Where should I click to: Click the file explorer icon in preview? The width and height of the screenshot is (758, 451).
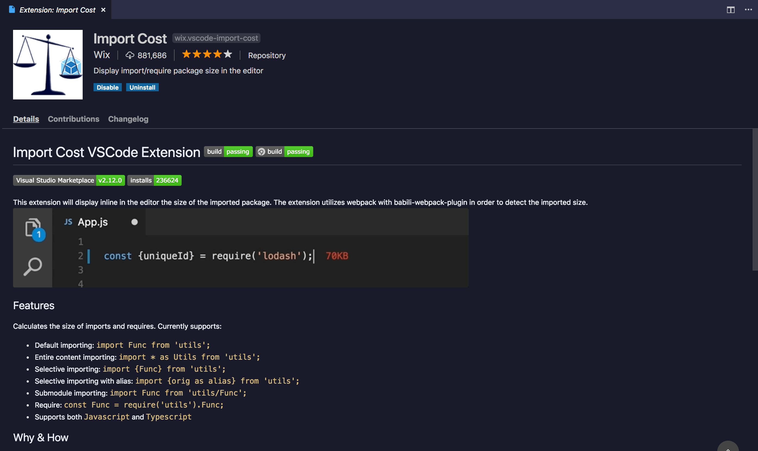[33, 228]
